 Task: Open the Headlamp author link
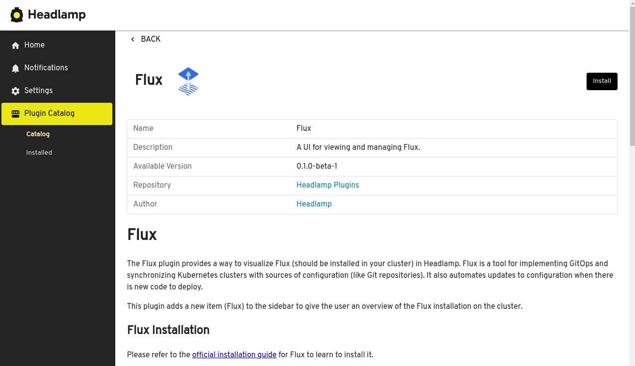(x=314, y=204)
